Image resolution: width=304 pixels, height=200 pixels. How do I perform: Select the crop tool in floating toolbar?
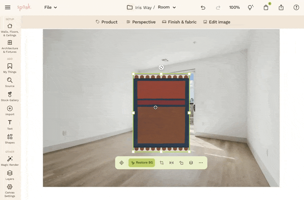162,163
